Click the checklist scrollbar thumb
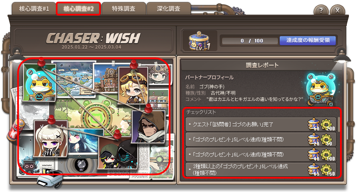Screen dimensions: 356x192 (339, 125)
